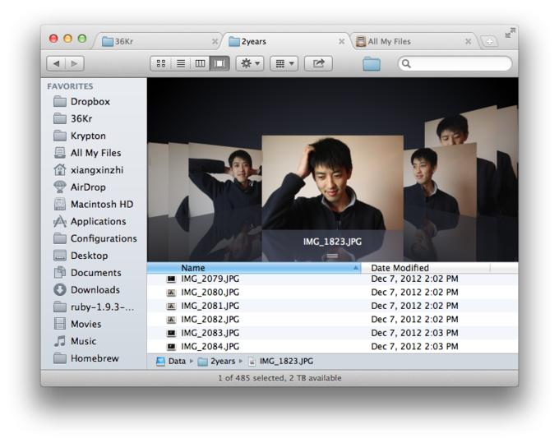Focus the search field

tap(455, 64)
